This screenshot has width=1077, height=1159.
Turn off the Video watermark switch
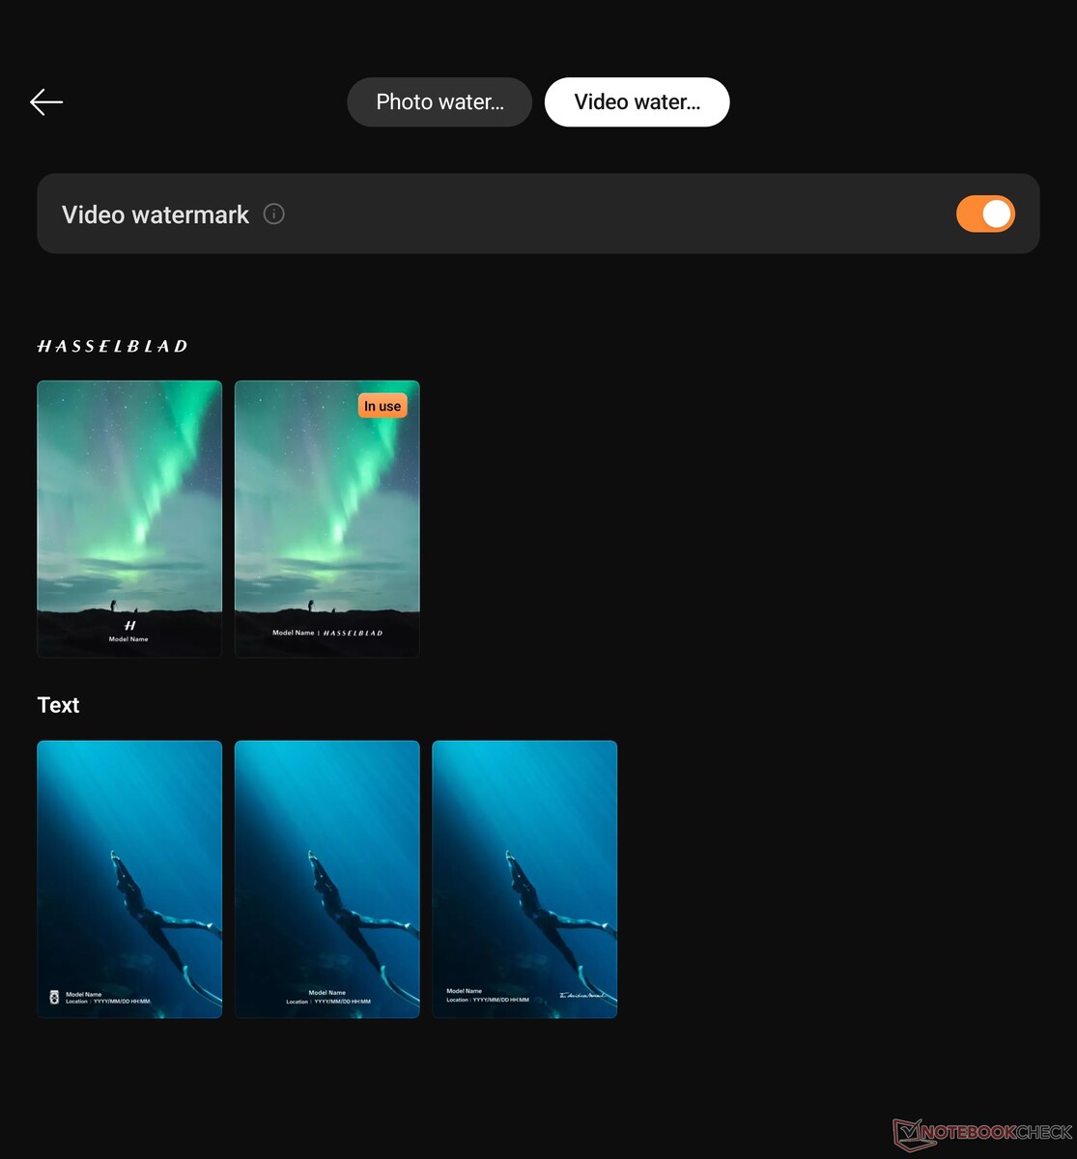point(985,213)
